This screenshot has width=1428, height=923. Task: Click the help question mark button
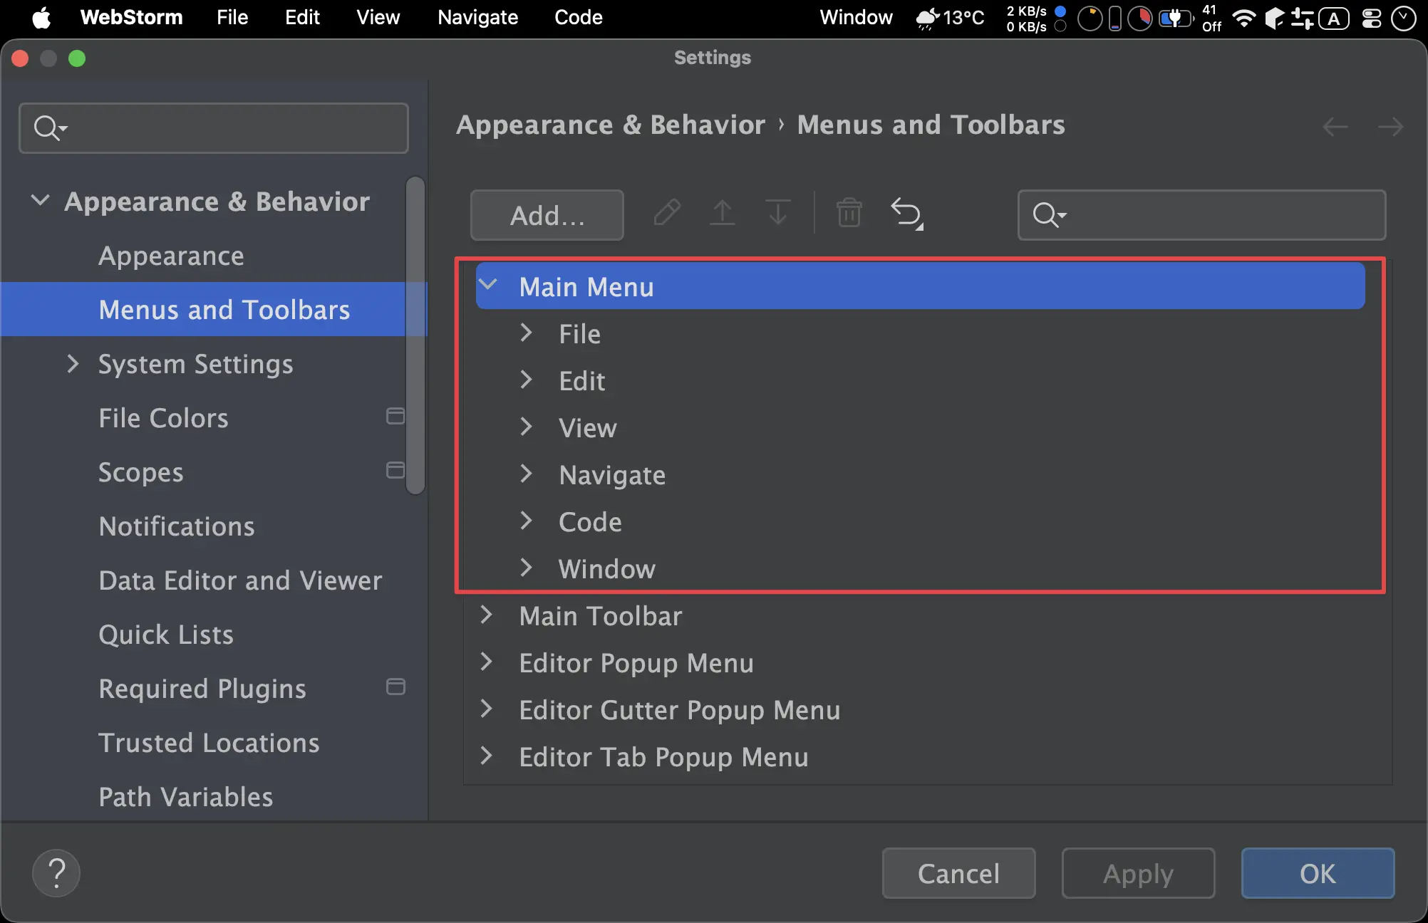(56, 873)
